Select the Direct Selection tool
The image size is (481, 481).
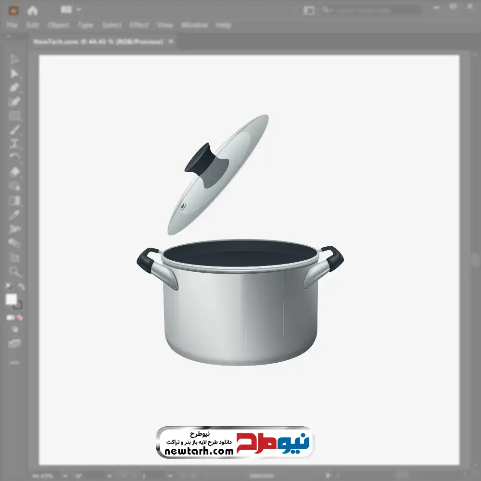[x=14, y=74]
